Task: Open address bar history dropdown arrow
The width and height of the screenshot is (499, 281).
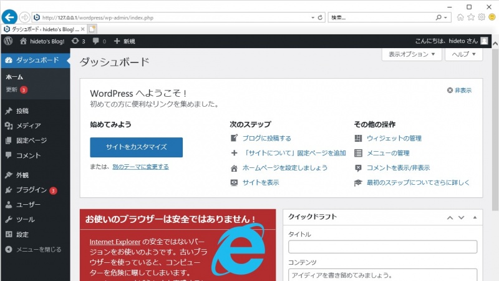Action: pyautogui.click(x=313, y=17)
